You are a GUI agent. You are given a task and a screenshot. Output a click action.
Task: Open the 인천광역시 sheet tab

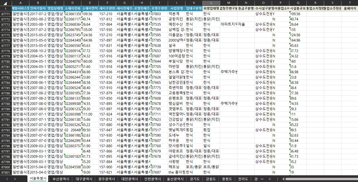pyautogui.click(x=152, y=179)
